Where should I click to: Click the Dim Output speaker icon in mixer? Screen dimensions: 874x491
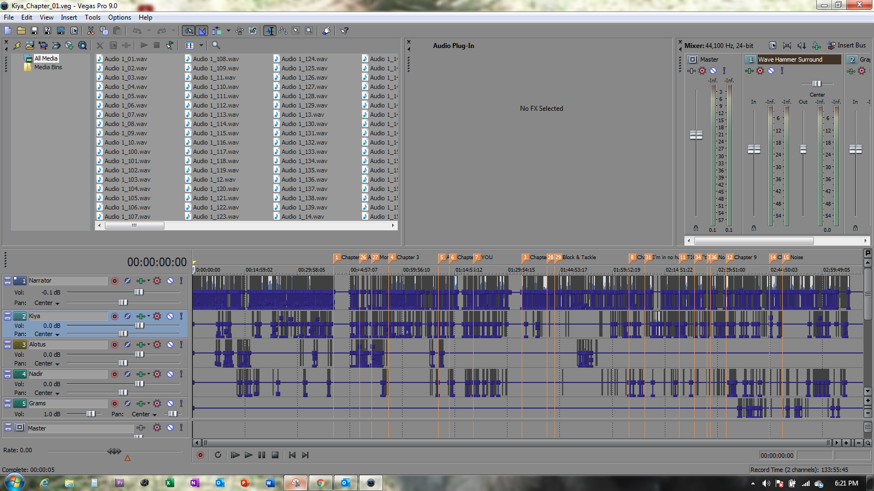[x=801, y=45]
